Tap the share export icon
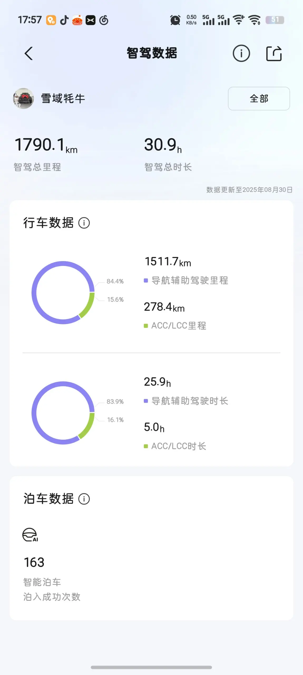The height and width of the screenshot is (675, 303). [x=274, y=54]
